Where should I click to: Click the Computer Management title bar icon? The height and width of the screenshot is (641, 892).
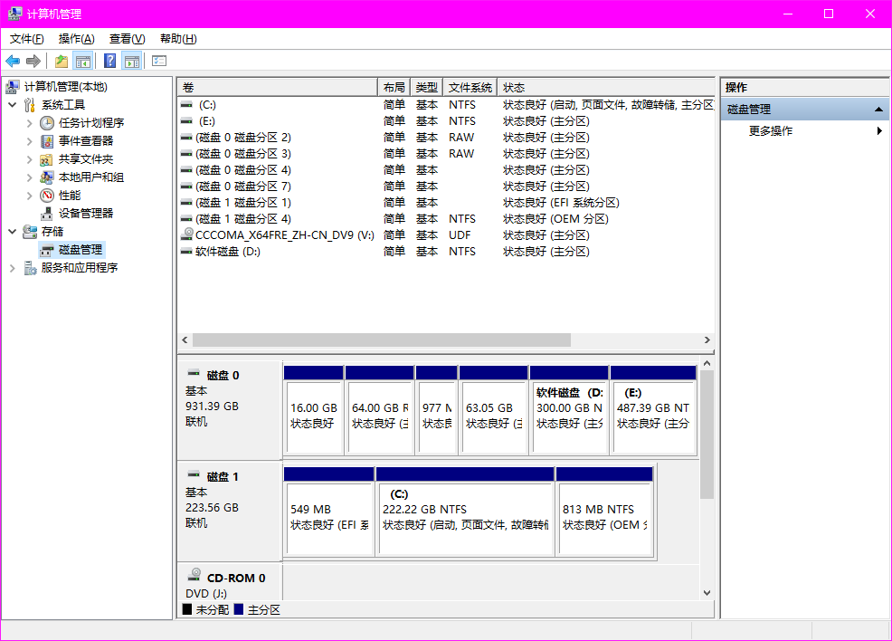click(x=14, y=14)
